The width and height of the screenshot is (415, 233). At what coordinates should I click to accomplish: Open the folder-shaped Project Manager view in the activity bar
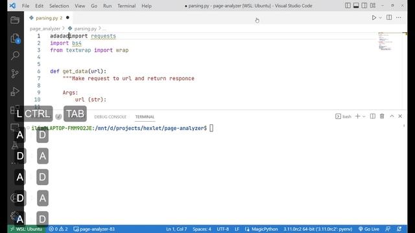(x=15, y=20)
